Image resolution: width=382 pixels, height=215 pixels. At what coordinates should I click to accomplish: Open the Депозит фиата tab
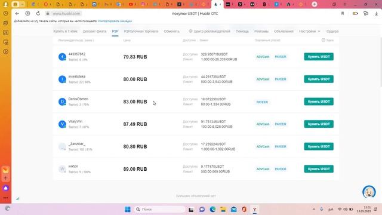click(94, 31)
